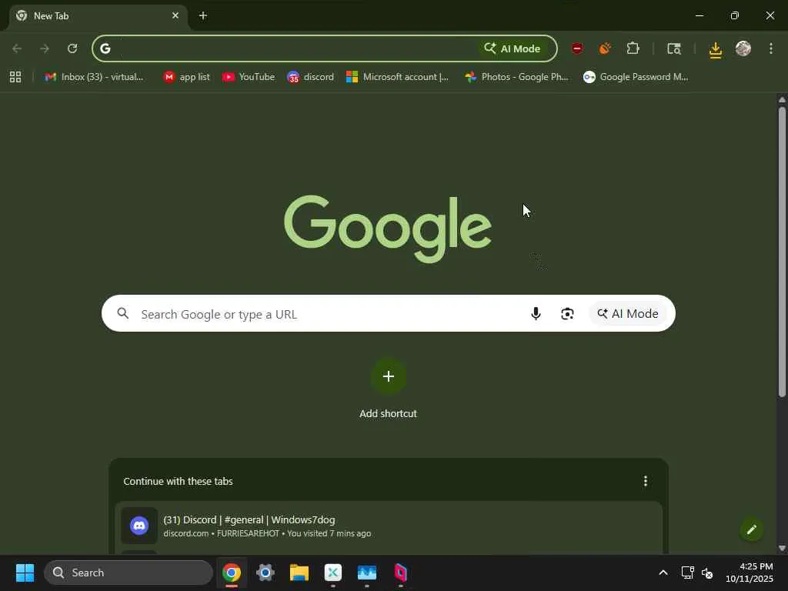This screenshot has width=788, height=591.
Task: Click the page vertical scrollbar
Action: coord(782,252)
